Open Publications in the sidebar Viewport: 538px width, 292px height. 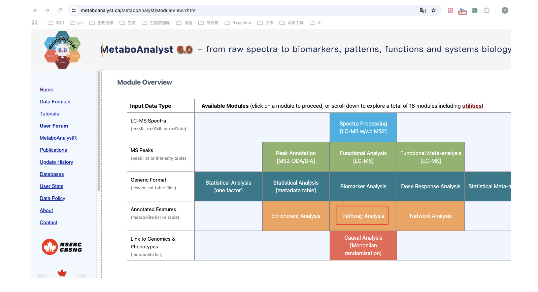click(53, 150)
